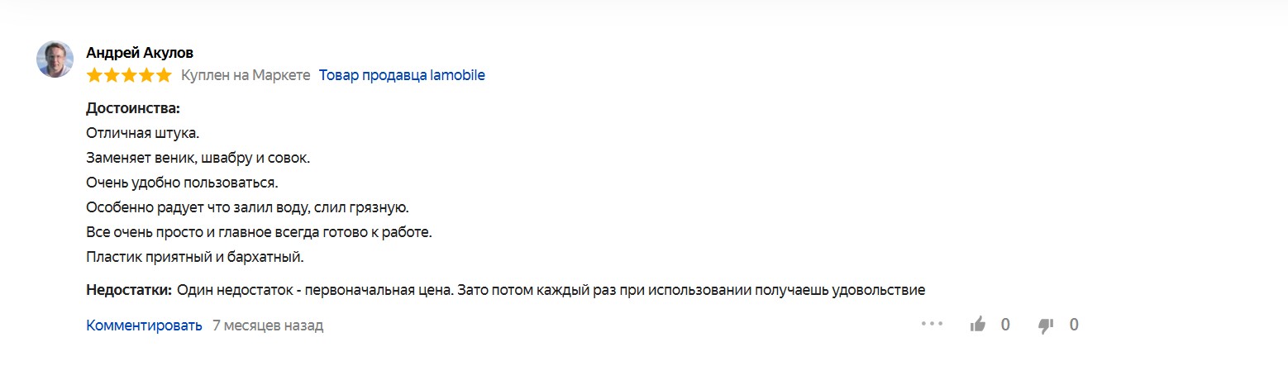Click the Куплен на Маркете label

pos(246,75)
